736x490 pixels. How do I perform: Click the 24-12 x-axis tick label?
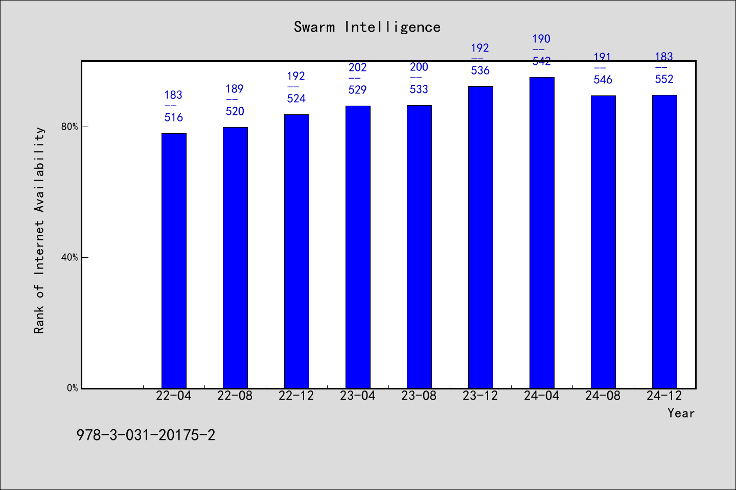tap(664, 396)
